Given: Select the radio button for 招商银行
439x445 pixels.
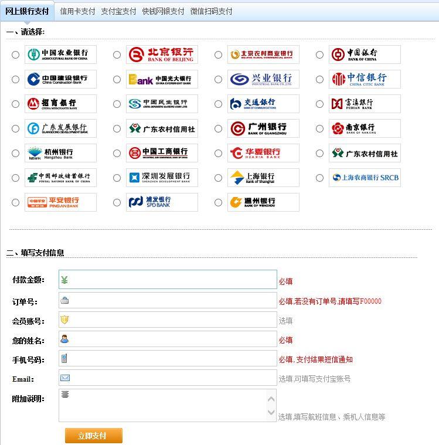Looking at the screenshot, I should click(x=15, y=104).
